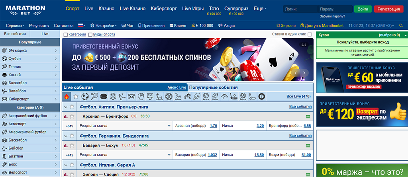
Task: Open the Все Live (470) link
Action: 298,96
